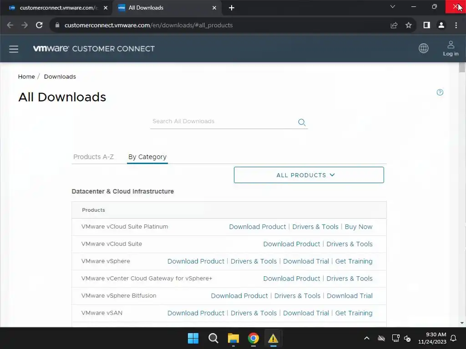Expand the ALL PRODUCTS dropdown
Viewport: 466px width, 349px height.
309,175
